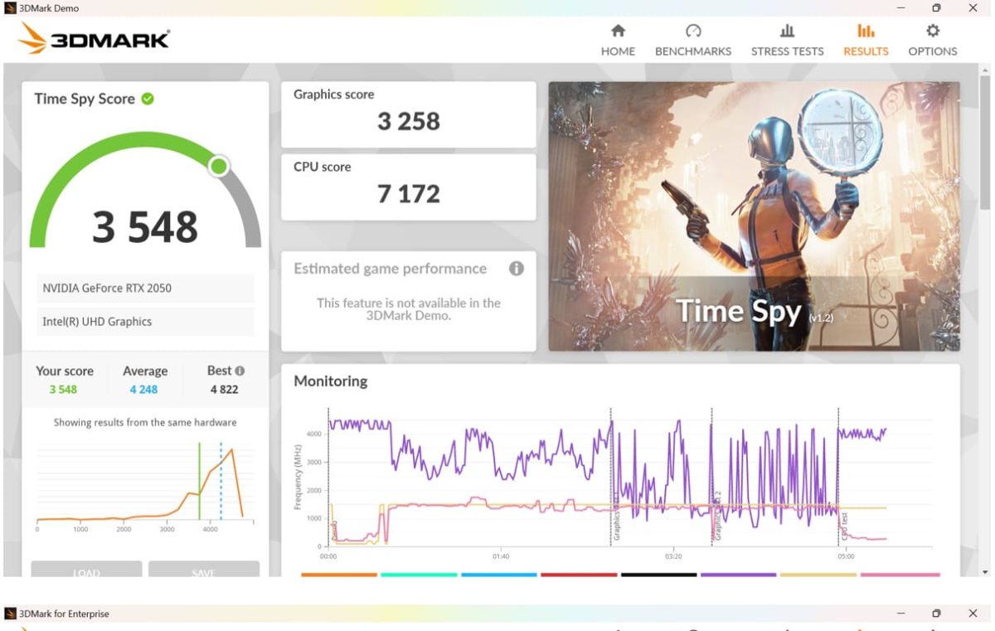Viewport: 995px width, 631px height.
Task: Restore down the 3DMark Demo window
Action: click(x=936, y=7)
